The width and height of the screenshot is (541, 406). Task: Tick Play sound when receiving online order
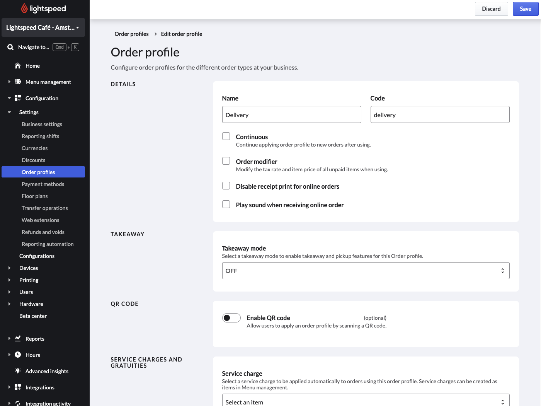[226, 205]
